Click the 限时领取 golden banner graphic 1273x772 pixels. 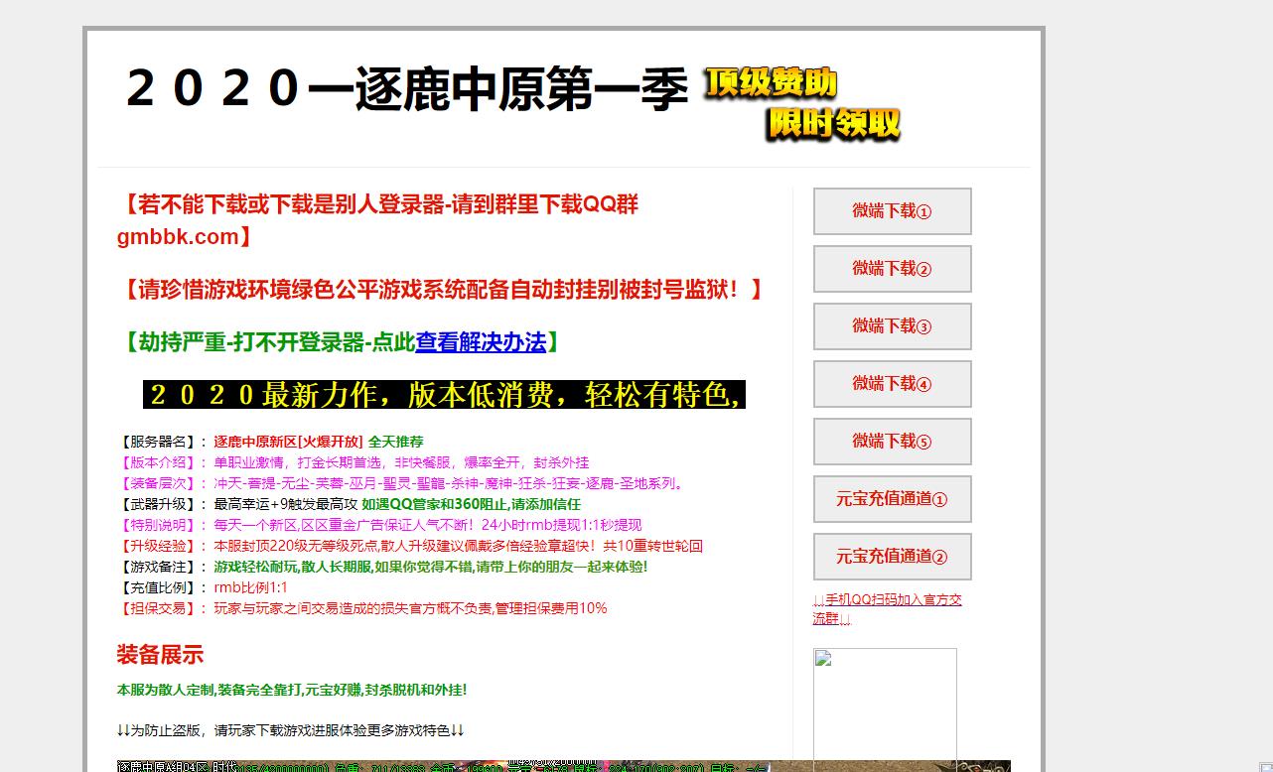pyautogui.click(x=833, y=124)
